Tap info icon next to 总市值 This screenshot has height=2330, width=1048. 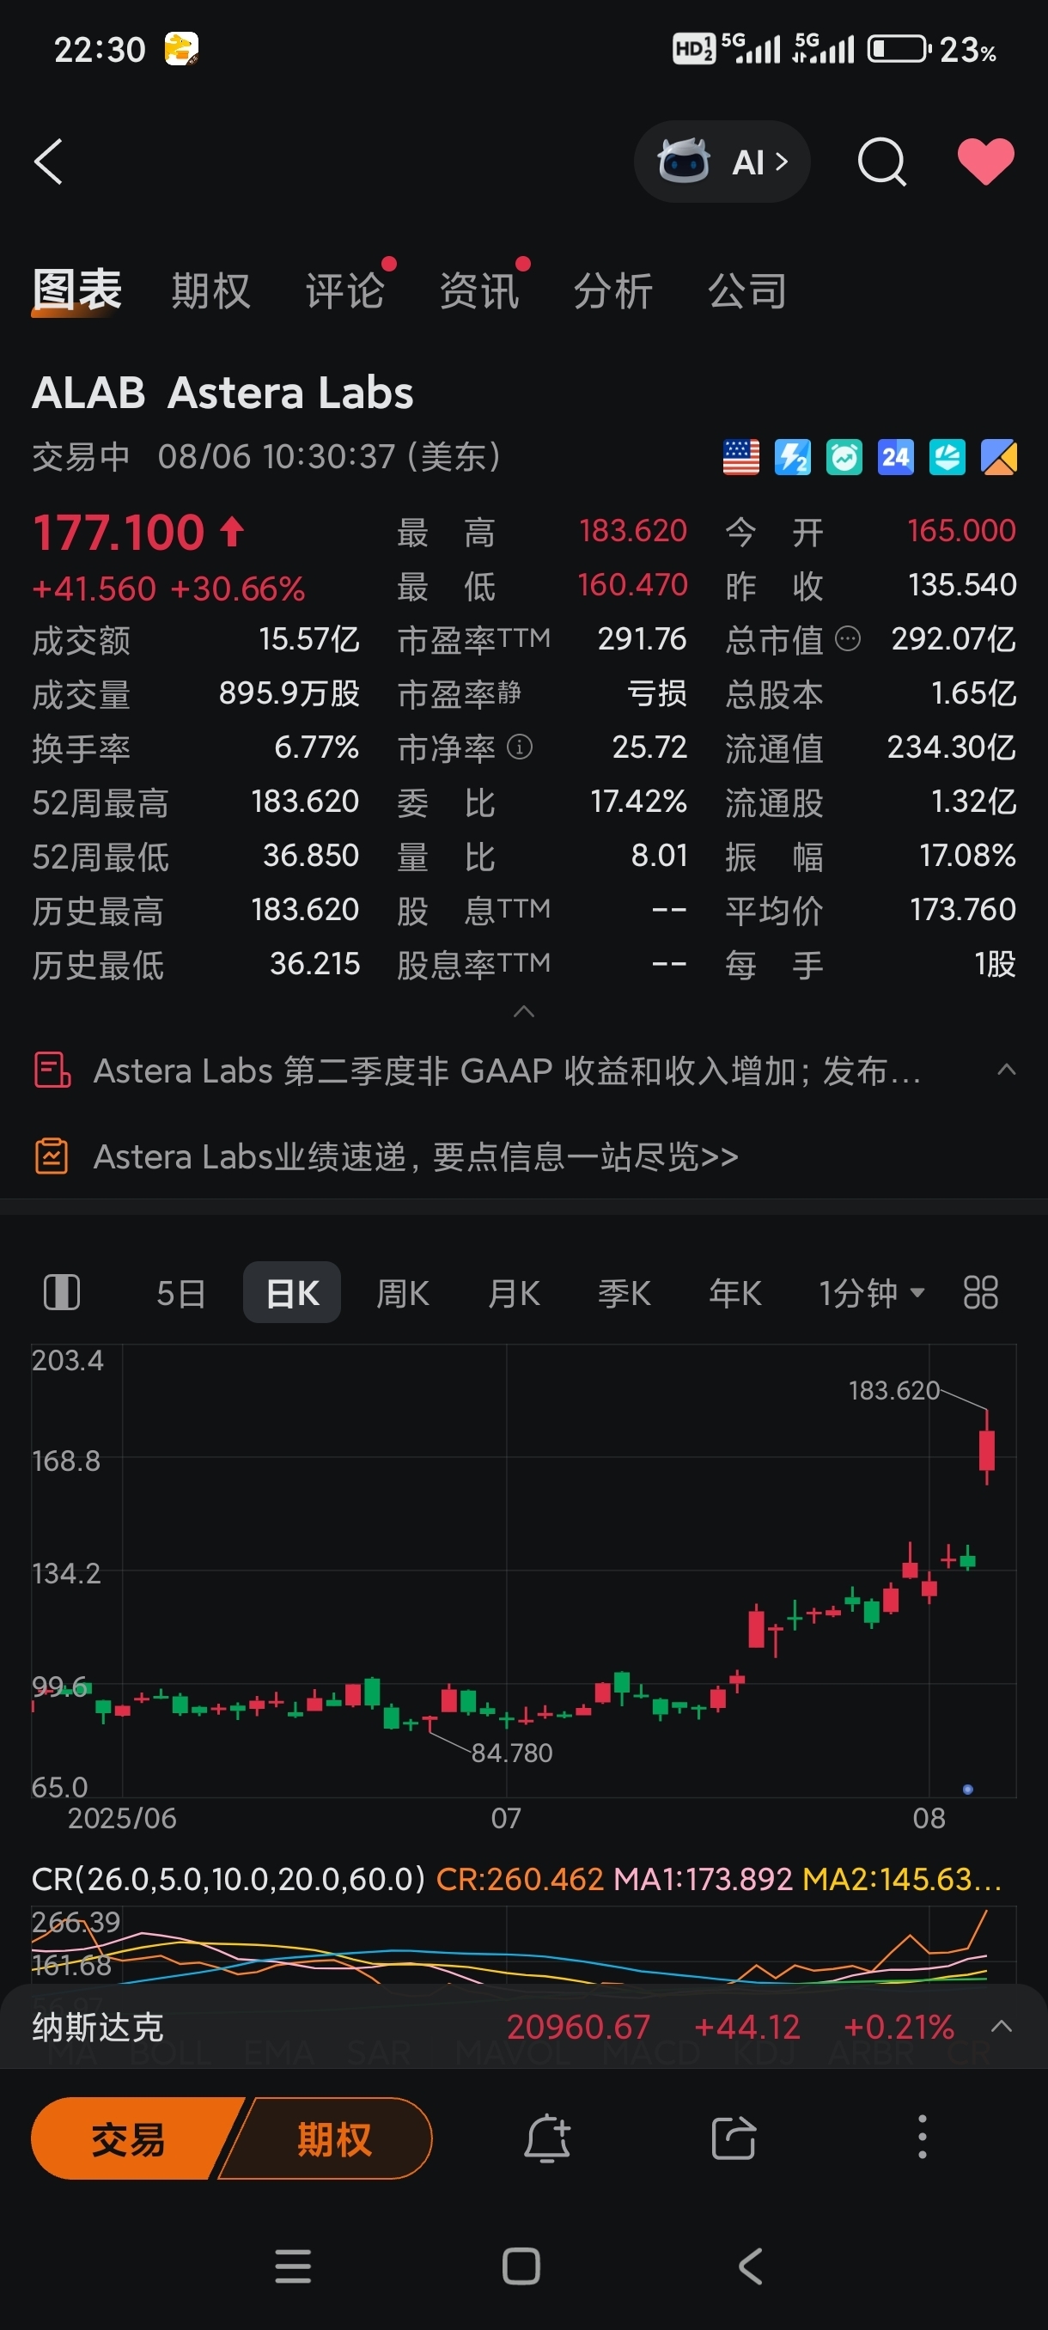(847, 639)
